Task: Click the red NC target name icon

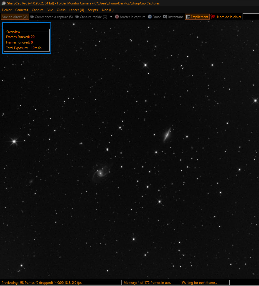Action: click(213, 17)
